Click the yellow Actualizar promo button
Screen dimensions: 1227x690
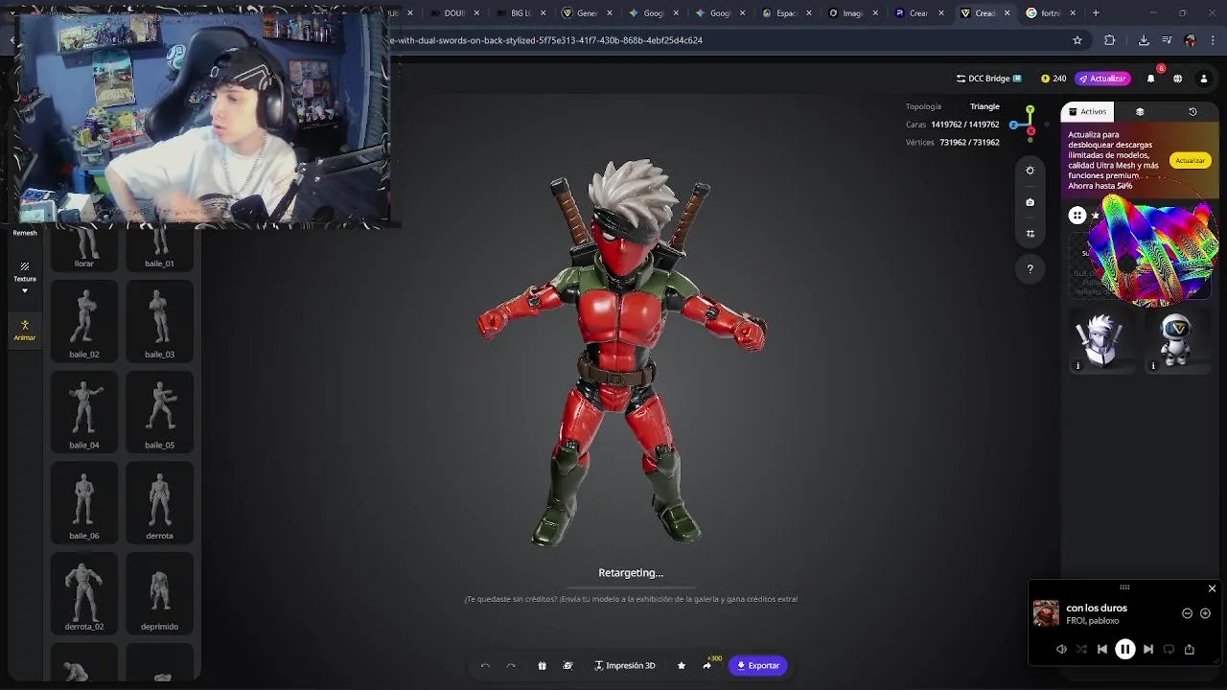(1190, 161)
